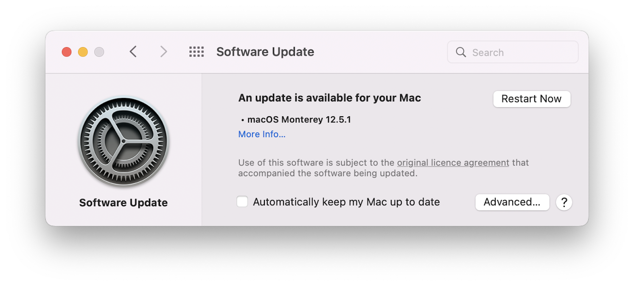Viewport: 634px width, 286px height.
Task: Open More Info for the update
Action: pyautogui.click(x=262, y=134)
